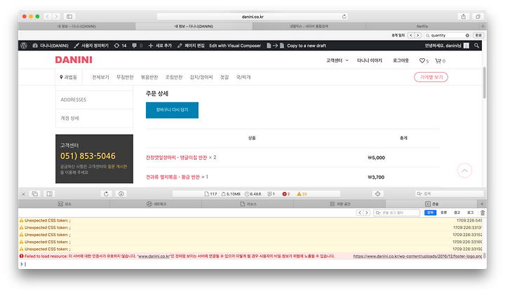Open WordPress admin bar search magnifier
This screenshot has width=505, height=295.
click(x=476, y=46)
